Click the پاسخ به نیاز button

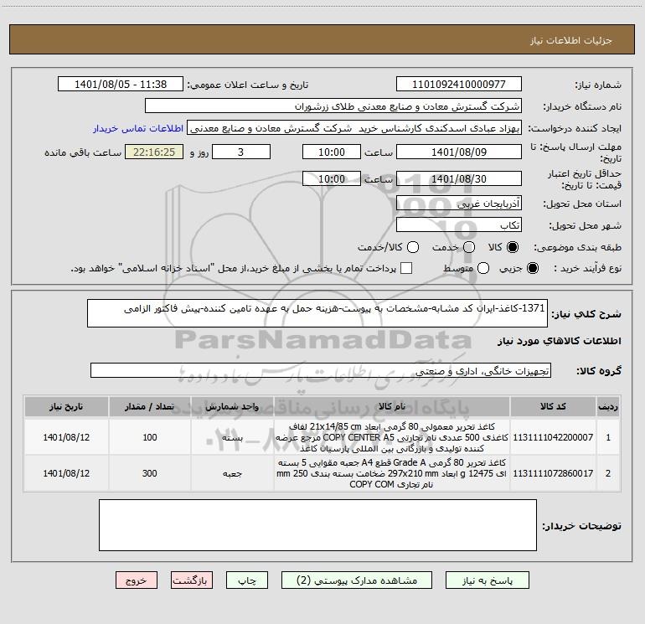[488, 580]
